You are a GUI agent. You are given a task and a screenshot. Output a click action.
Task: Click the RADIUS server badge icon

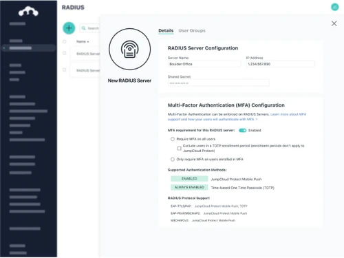click(x=129, y=49)
